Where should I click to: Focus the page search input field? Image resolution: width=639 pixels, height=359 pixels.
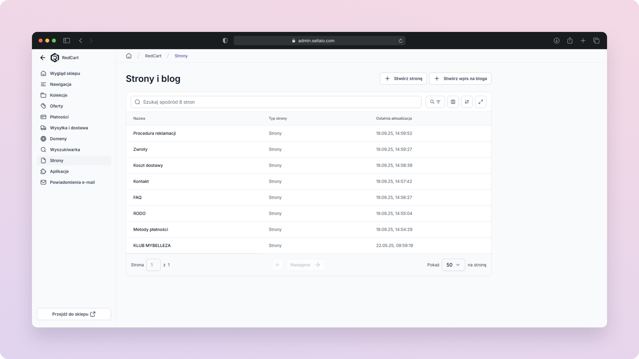point(276,102)
